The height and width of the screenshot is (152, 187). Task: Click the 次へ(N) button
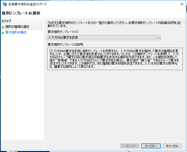click(x=151, y=146)
